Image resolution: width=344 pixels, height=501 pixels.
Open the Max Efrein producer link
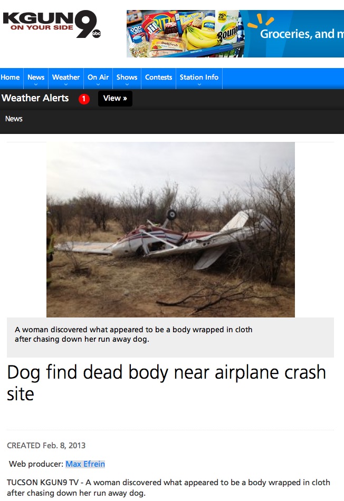pyautogui.click(x=85, y=464)
